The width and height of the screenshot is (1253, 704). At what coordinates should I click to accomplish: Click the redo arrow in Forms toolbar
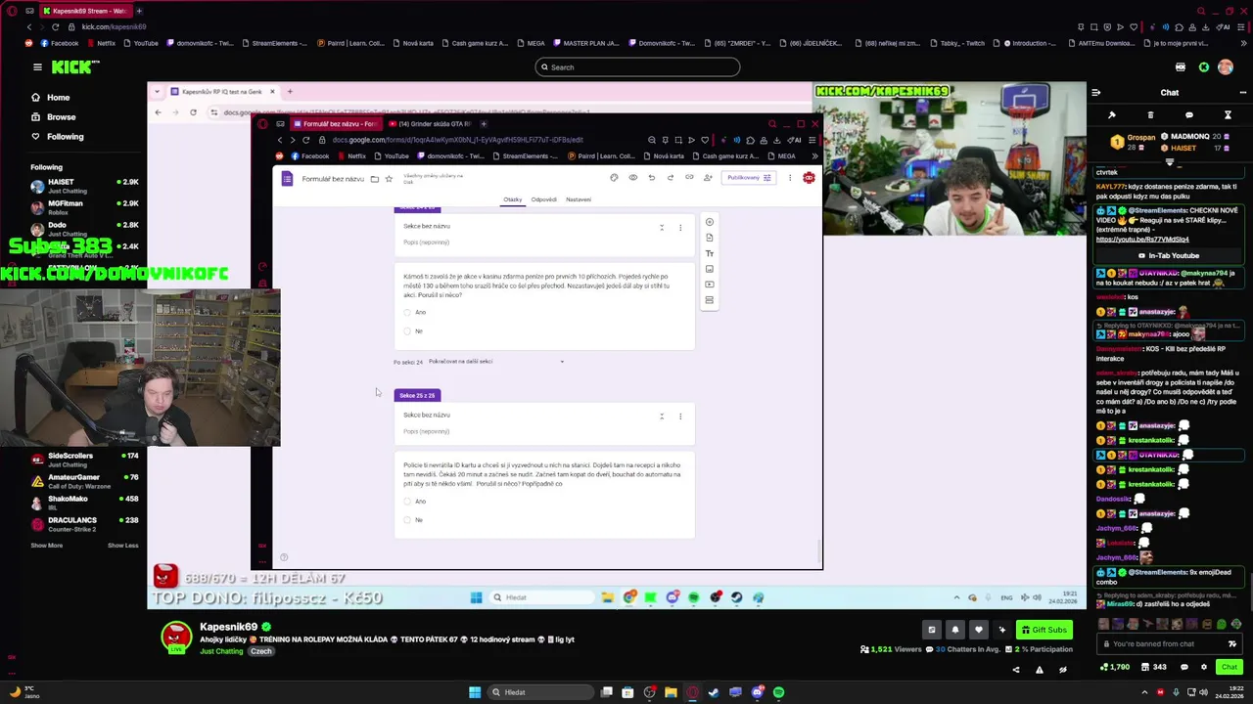tap(670, 178)
